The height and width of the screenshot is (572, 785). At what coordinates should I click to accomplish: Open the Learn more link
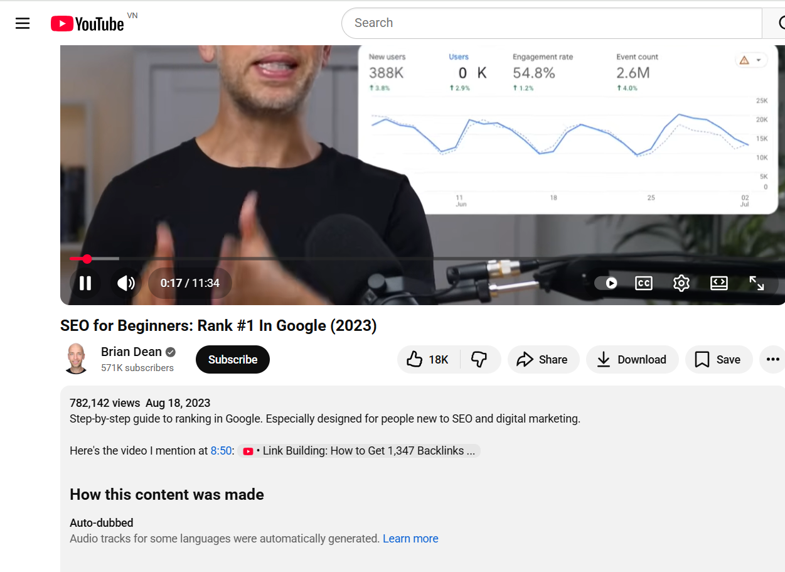point(410,539)
